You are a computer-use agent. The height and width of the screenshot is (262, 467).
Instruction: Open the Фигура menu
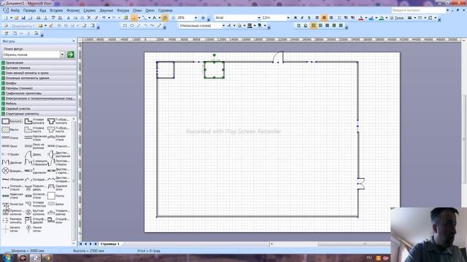(x=123, y=10)
